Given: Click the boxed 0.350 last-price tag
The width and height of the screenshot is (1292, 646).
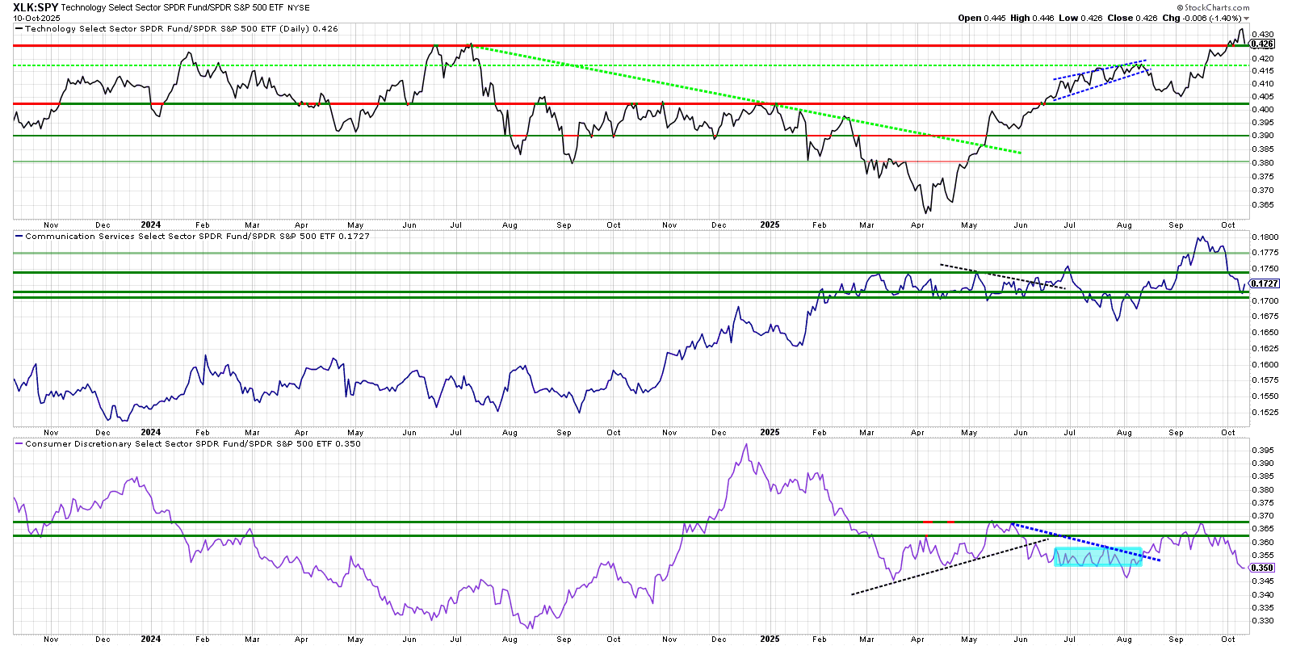Looking at the screenshot, I should (x=1262, y=568).
